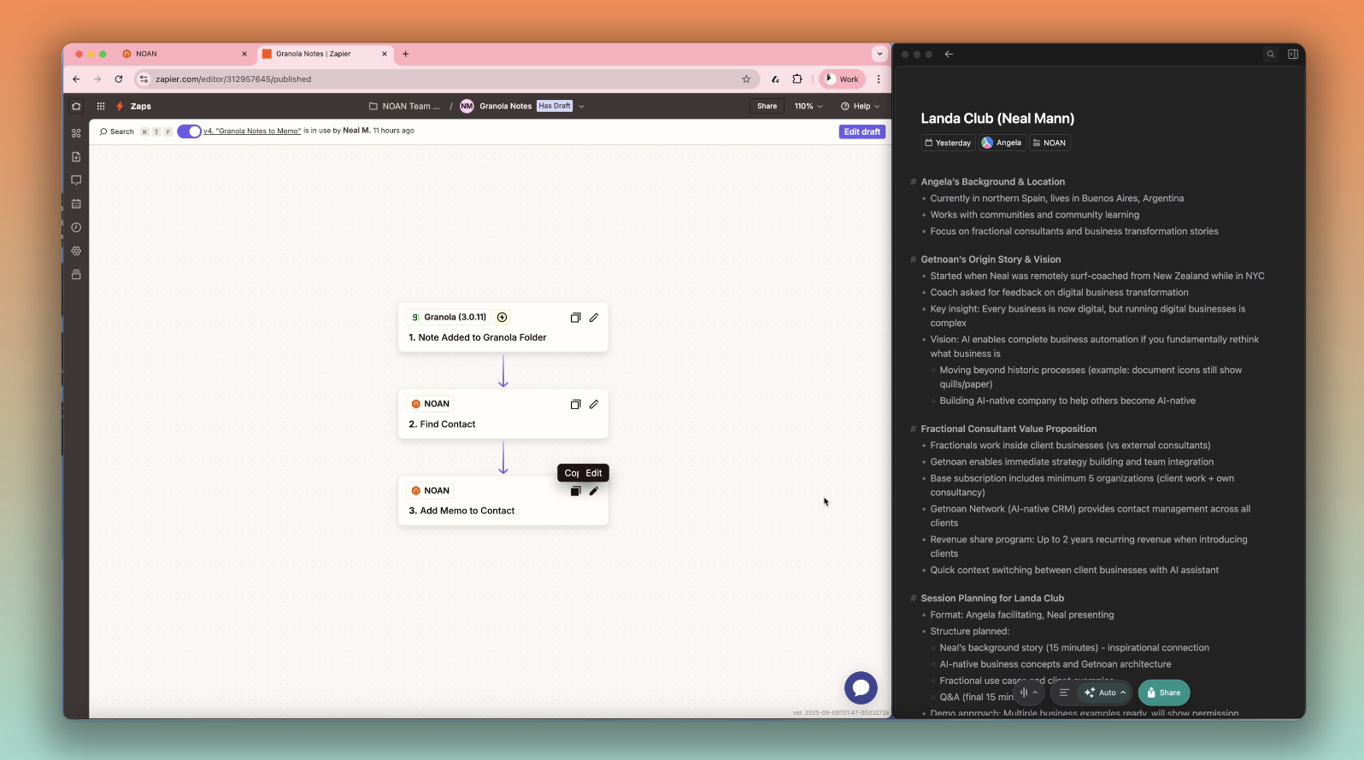The height and width of the screenshot is (760, 1364).
Task: Open browser extensions puzzle icon
Action: pos(797,79)
